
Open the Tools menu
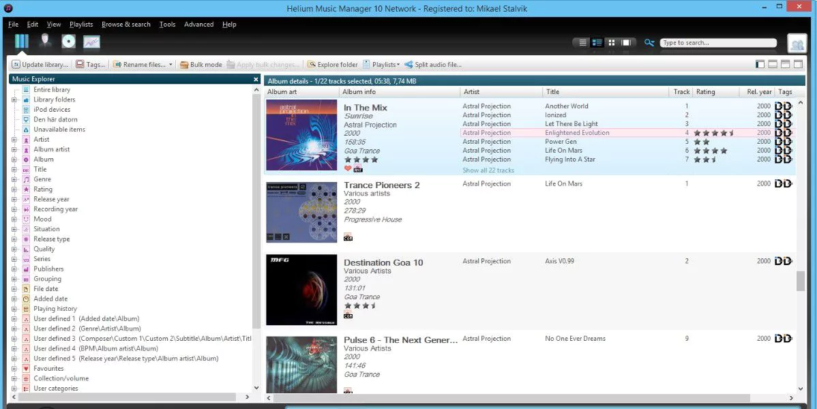[167, 24]
